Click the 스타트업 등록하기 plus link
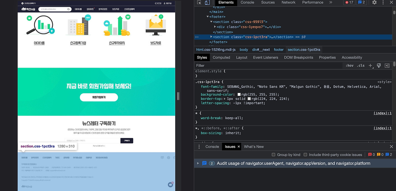The width and height of the screenshot is (396, 191). [28, 3]
